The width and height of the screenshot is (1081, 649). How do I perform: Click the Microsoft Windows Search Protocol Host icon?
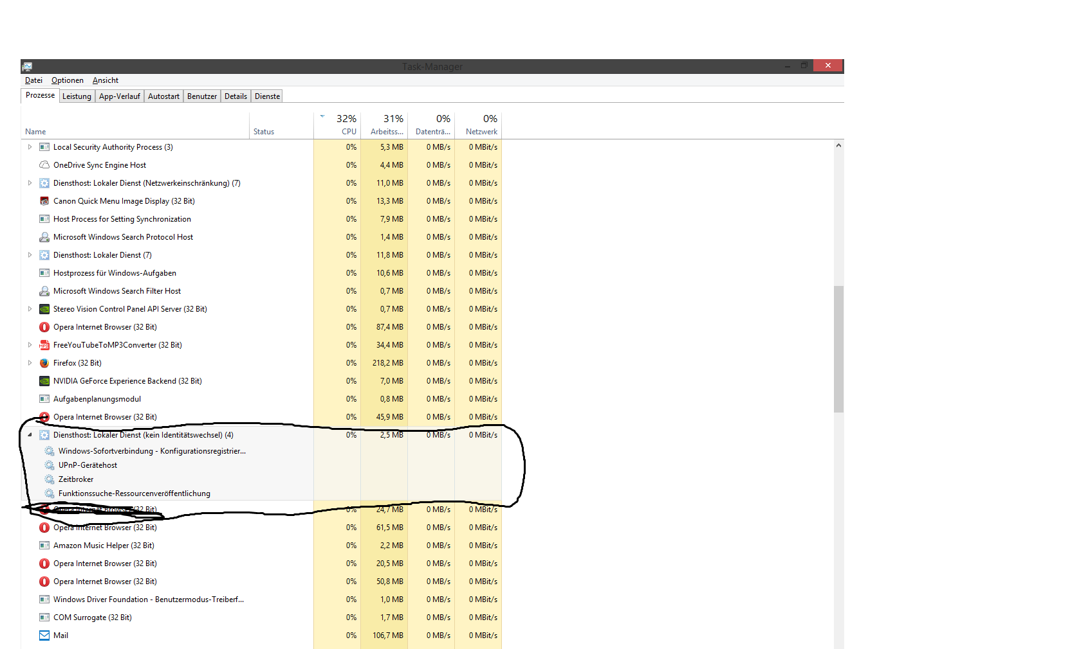click(x=44, y=237)
